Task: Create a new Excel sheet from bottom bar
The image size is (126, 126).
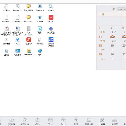Action: coord(63,120)
